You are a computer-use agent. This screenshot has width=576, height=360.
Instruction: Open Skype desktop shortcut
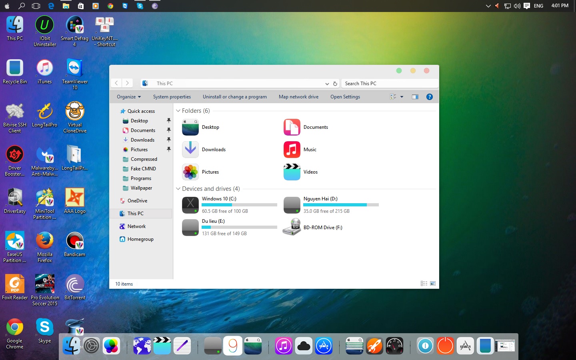click(45, 330)
